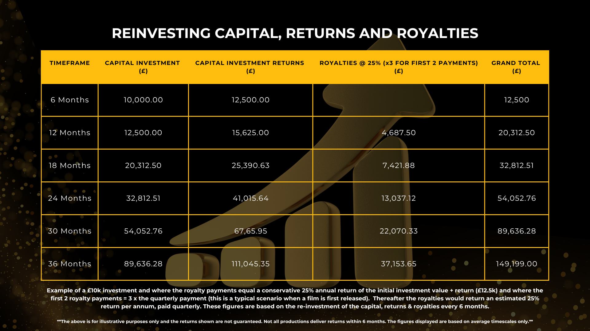The height and width of the screenshot is (331, 590).
Task: Select the 15,625.00 returns value
Action: (250, 133)
